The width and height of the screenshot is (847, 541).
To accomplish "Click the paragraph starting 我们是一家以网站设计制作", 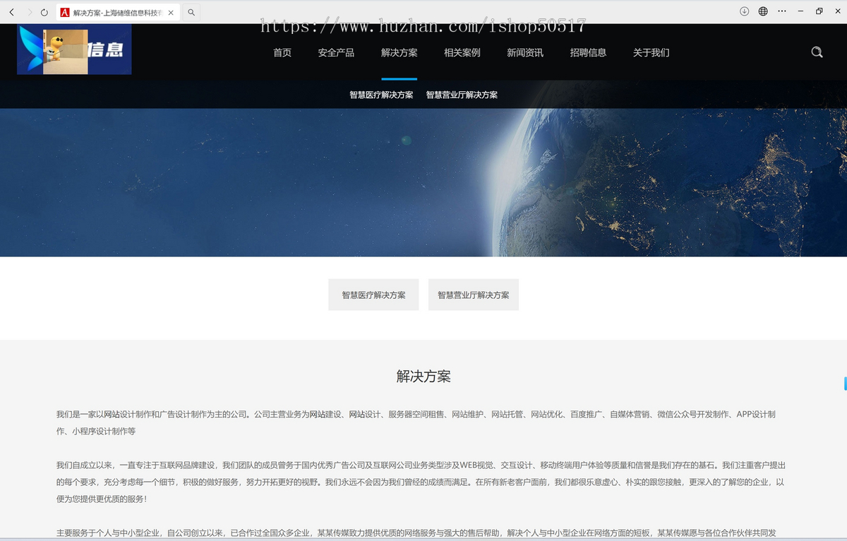I will click(416, 422).
